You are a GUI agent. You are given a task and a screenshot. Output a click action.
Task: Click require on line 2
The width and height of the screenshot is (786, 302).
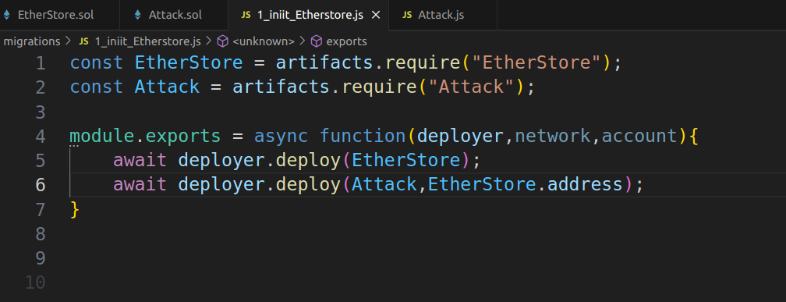point(379,87)
